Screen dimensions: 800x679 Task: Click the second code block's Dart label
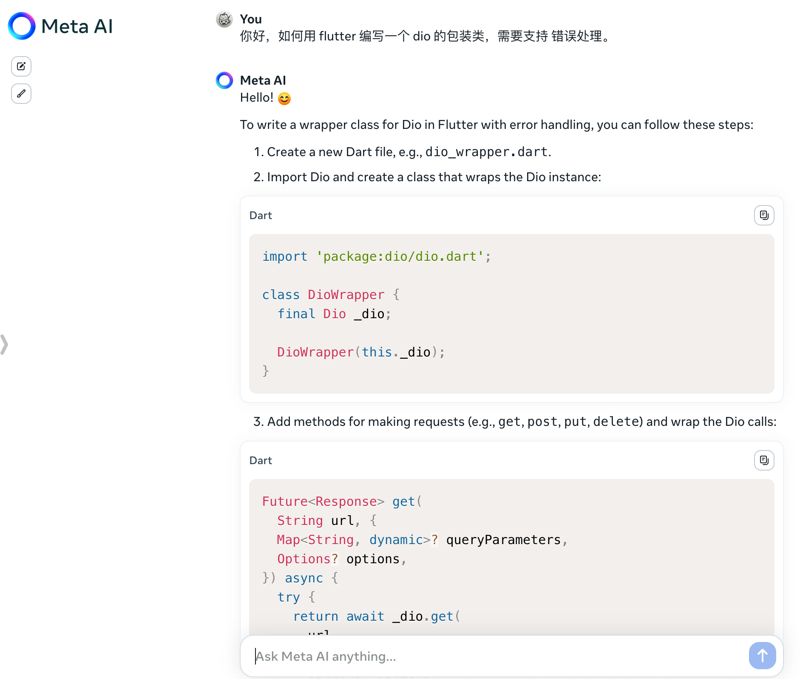(261, 460)
